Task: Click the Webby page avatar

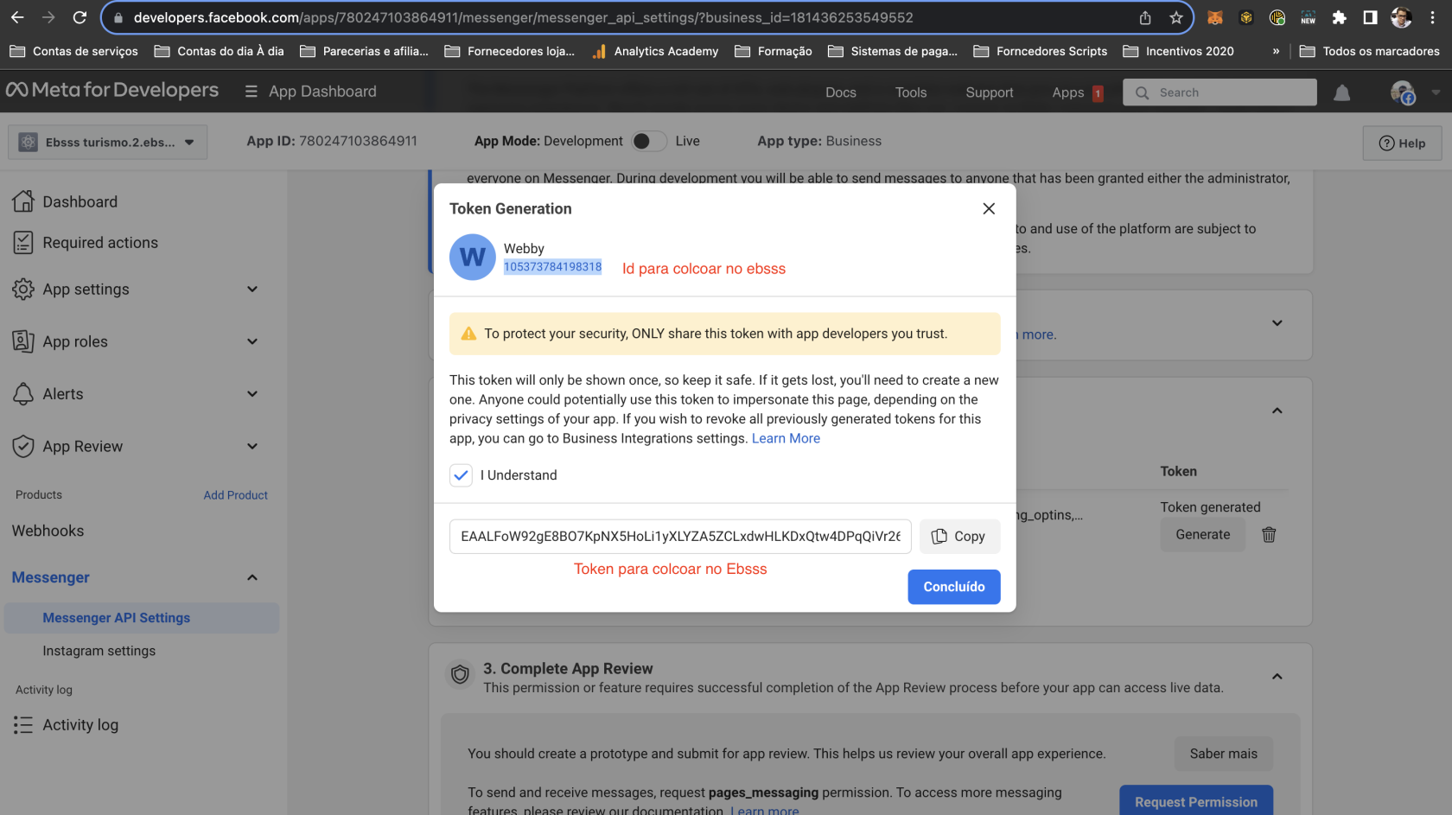Action: (472, 257)
